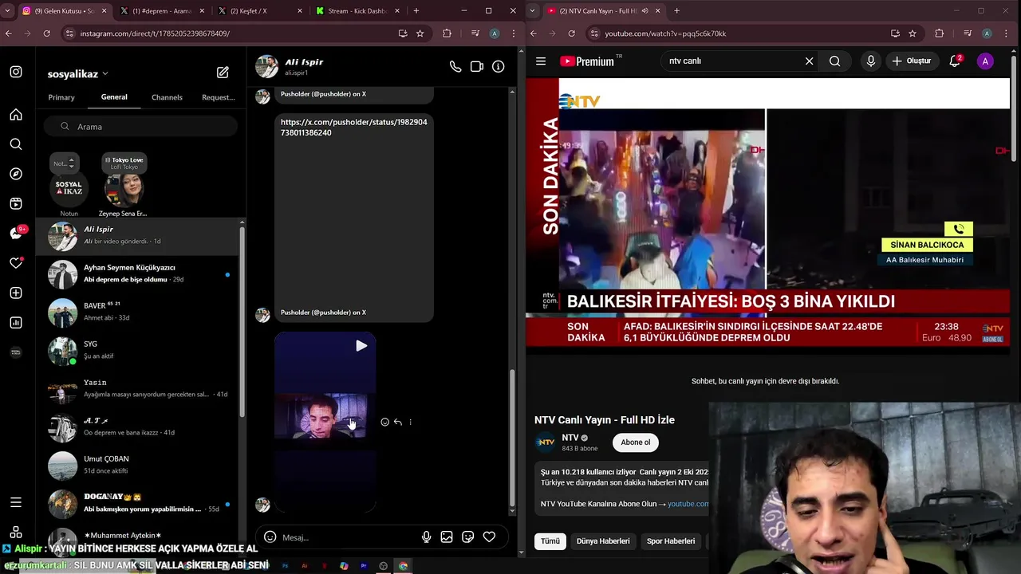This screenshot has width=1021, height=574.
Task: Open Instagram Reels icon in sidebar
Action: pyautogui.click(x=16, y=203)
